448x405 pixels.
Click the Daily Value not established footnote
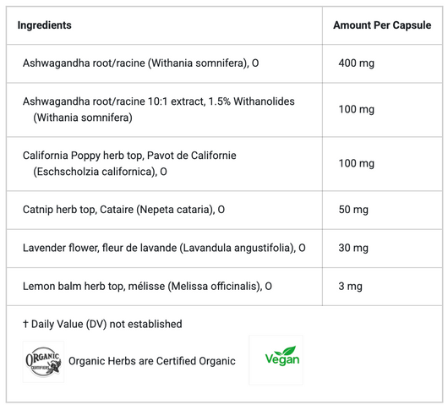click(102, 324)
